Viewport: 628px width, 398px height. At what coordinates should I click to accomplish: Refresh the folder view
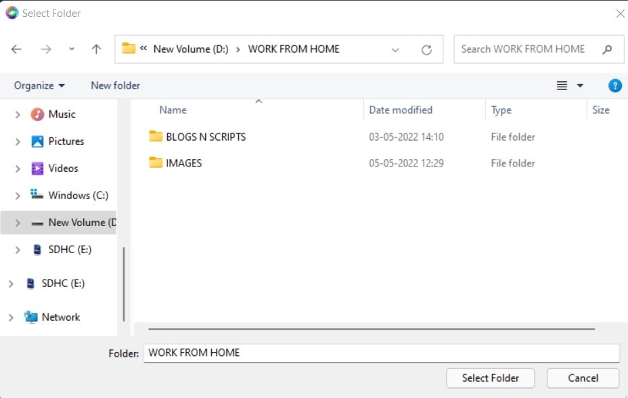(x=426, y=49)
